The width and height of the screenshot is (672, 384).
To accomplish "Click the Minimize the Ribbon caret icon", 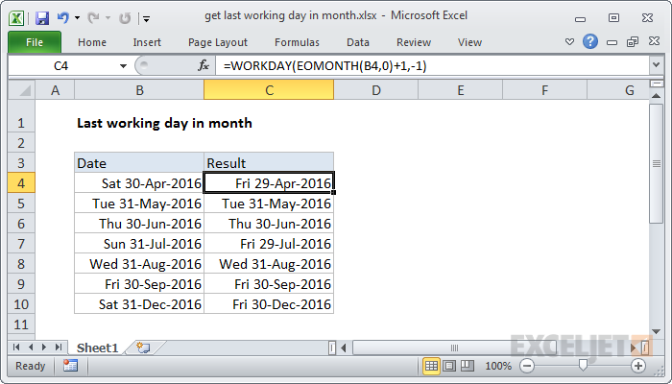I will pos(569,42).
